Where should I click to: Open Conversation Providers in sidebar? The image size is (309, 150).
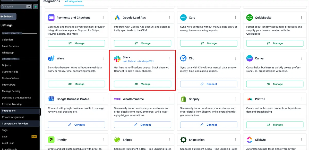click(x=15, y=124)
